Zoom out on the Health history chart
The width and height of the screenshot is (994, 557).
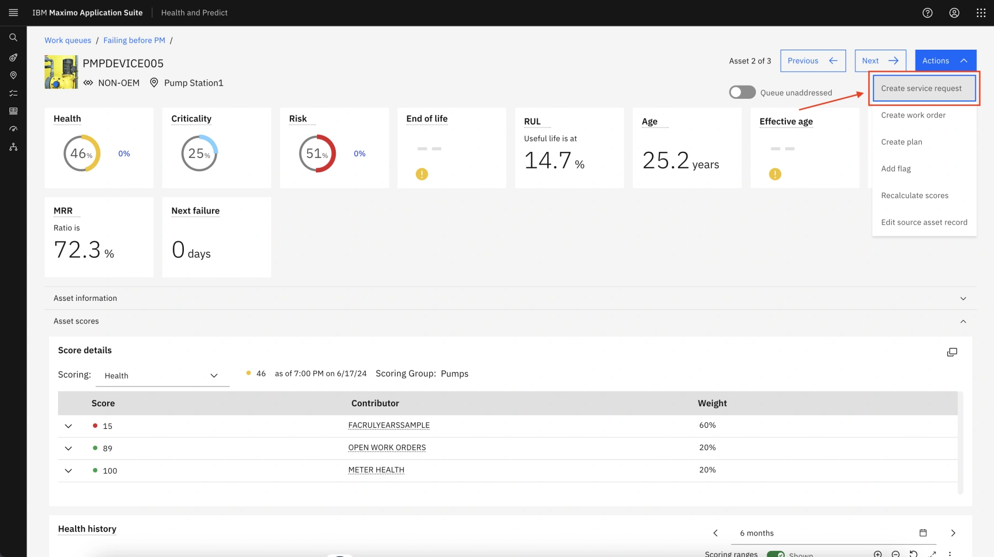pos(896,554)
